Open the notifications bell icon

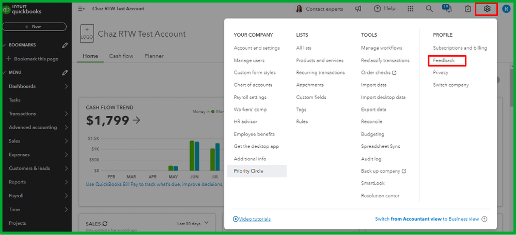[x=448, y=9]
